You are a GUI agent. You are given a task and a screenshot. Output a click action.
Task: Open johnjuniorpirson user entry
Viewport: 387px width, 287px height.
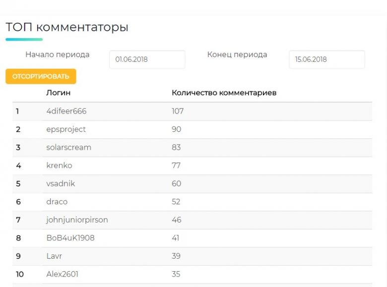(77, 220)
